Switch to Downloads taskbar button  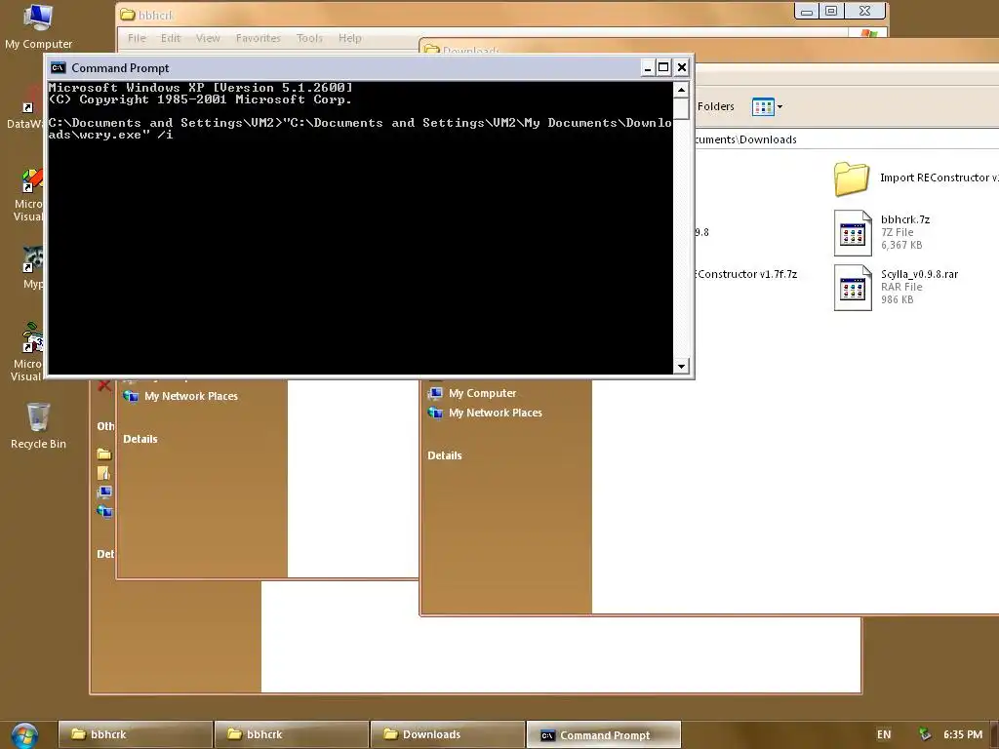tap(447, 734)
